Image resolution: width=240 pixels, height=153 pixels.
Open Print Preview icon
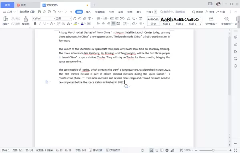[54, 12]
